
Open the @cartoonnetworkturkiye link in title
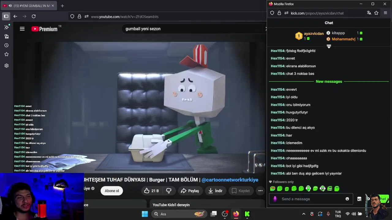click(230, 180)
